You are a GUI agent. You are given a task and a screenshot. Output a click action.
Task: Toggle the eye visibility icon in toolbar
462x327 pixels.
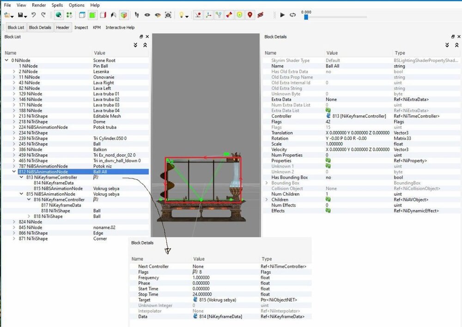(x=147, y=15)
